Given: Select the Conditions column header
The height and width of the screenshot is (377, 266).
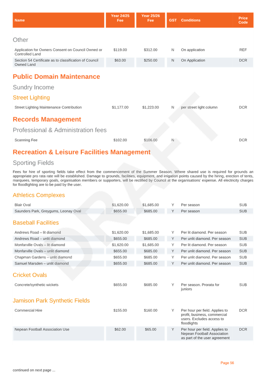Looking at the screenshot, I should pos(191,20).
